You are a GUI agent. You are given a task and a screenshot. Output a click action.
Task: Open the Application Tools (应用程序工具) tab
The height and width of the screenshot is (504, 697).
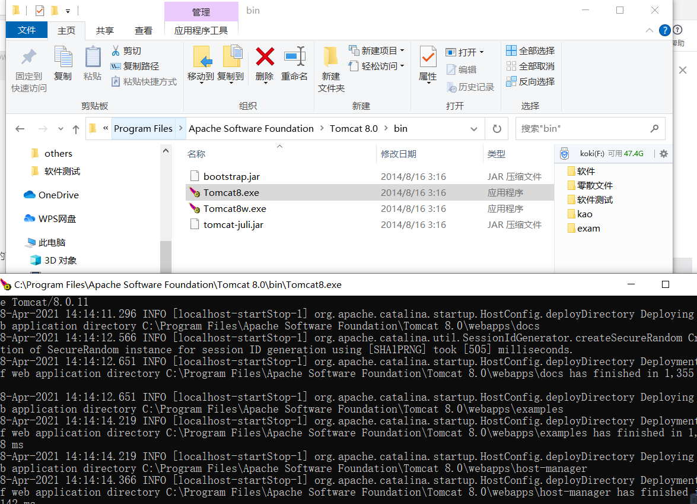[201, 30]
